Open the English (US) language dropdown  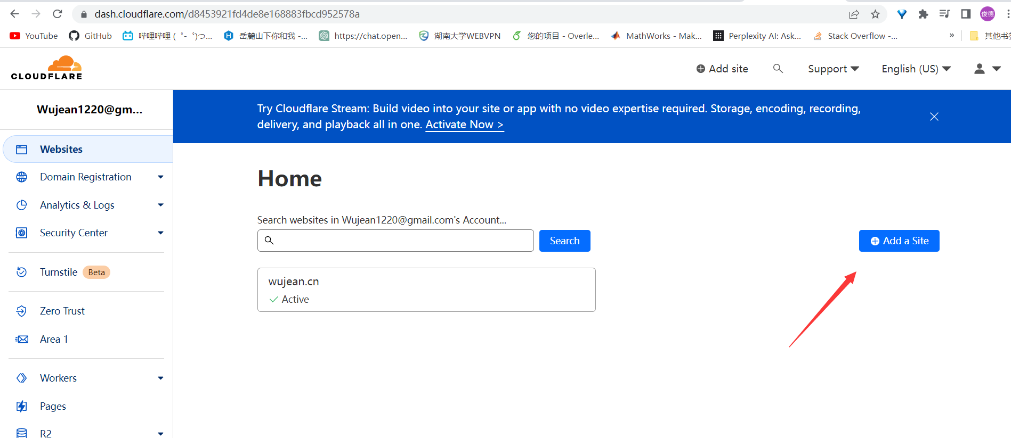point(916,69)
